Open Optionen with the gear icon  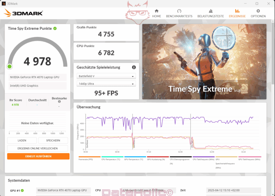coord(258,11)
